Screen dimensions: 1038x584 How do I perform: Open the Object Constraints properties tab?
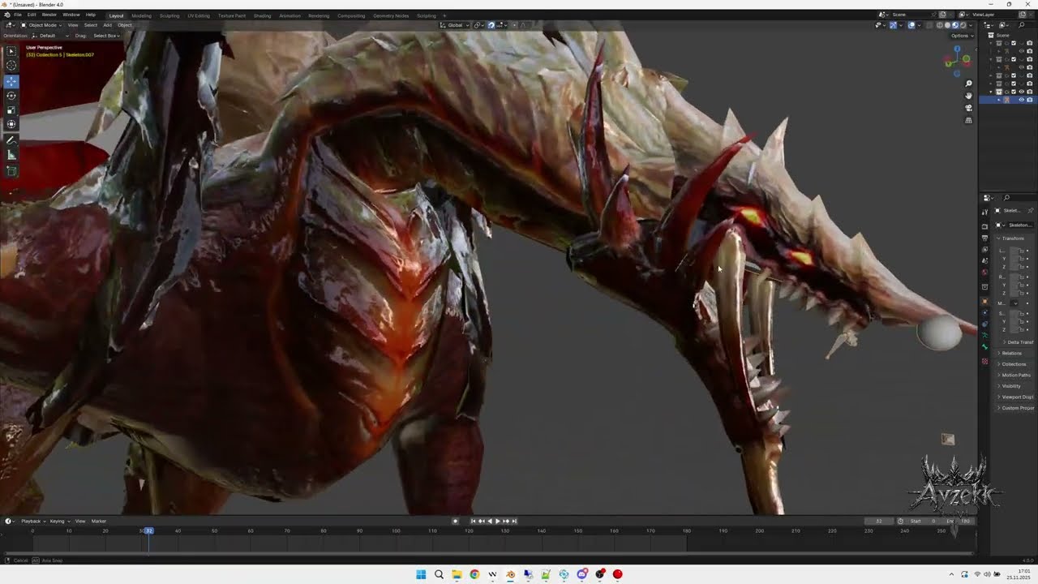point(985,324)
